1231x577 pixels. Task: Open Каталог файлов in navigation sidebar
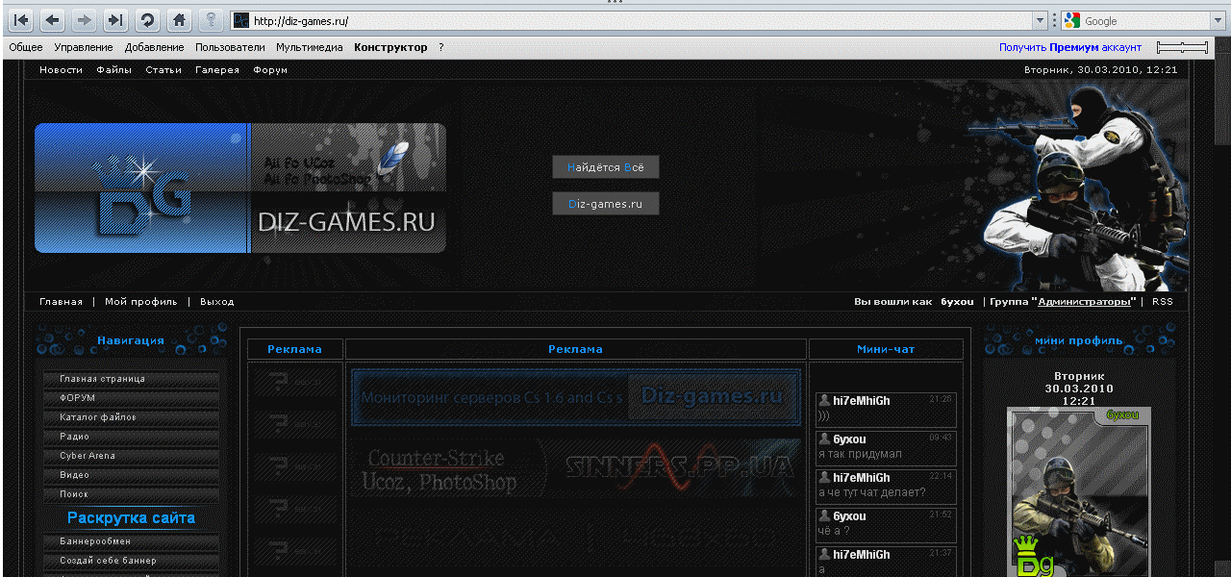[98, 417]
